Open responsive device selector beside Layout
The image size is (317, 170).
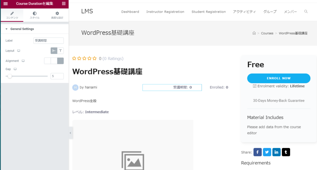click(19, 51)
